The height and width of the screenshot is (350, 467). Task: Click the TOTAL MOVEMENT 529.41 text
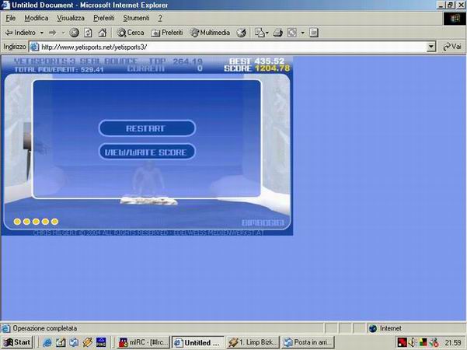coord(59,70)
